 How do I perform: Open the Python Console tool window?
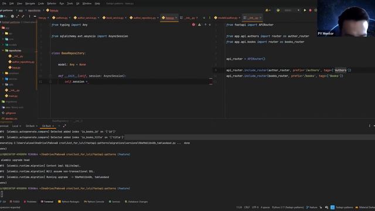[94, 202]
